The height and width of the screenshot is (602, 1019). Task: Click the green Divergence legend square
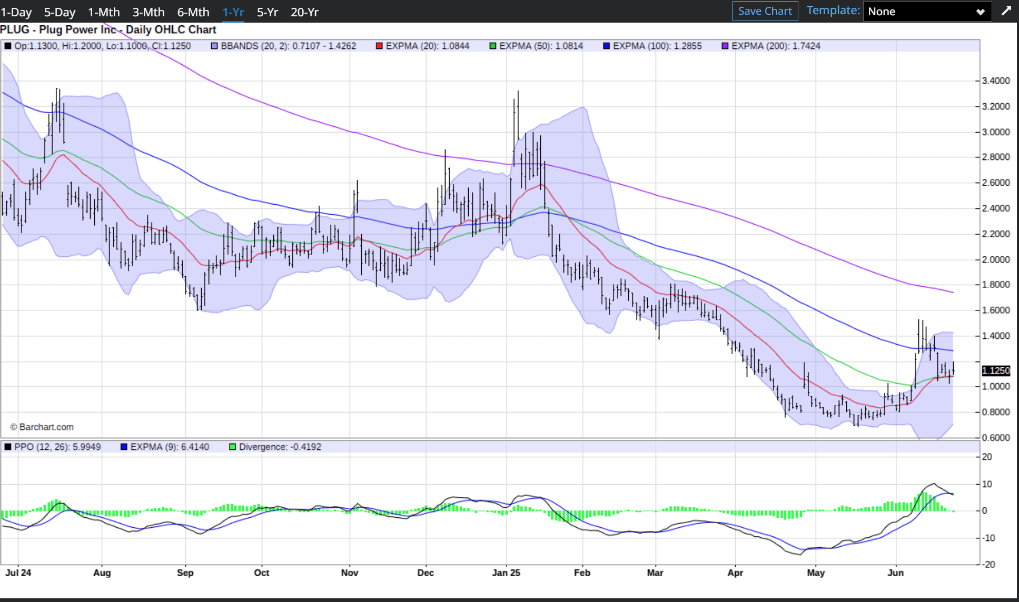(x=232, y=447)
